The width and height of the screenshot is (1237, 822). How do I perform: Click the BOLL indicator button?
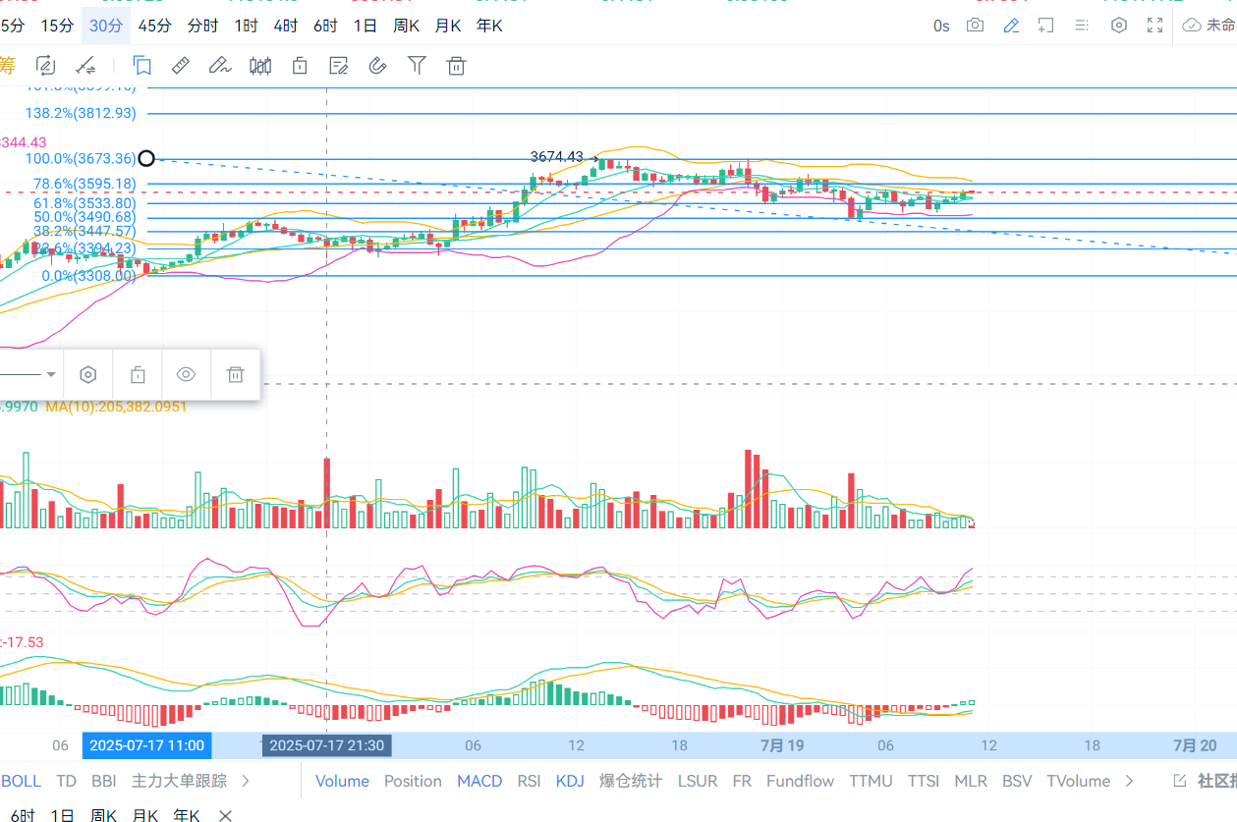click(x=22, y=781)
